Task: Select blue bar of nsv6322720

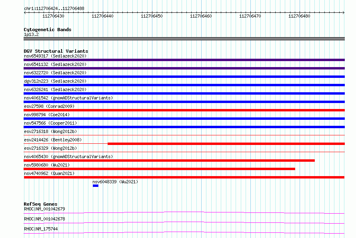Action: 184,77
